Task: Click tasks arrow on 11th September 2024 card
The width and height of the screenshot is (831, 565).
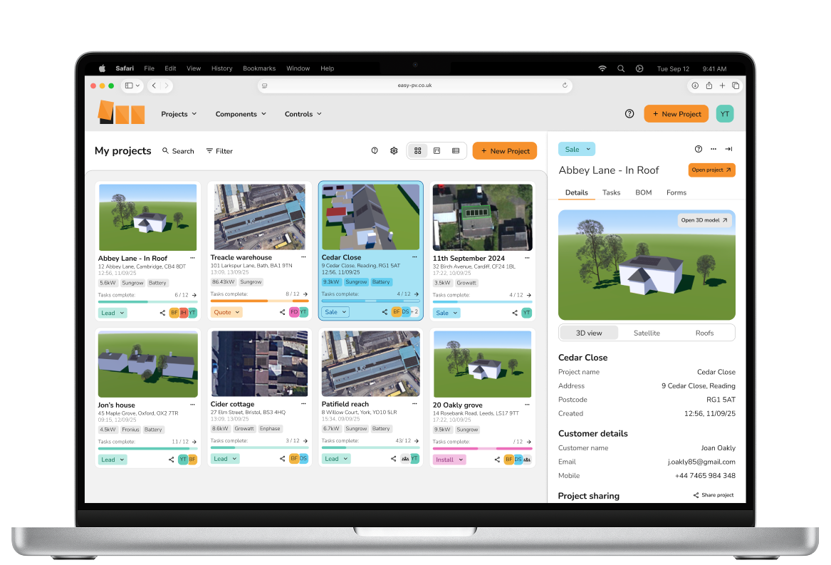Action: pos(531,294)
